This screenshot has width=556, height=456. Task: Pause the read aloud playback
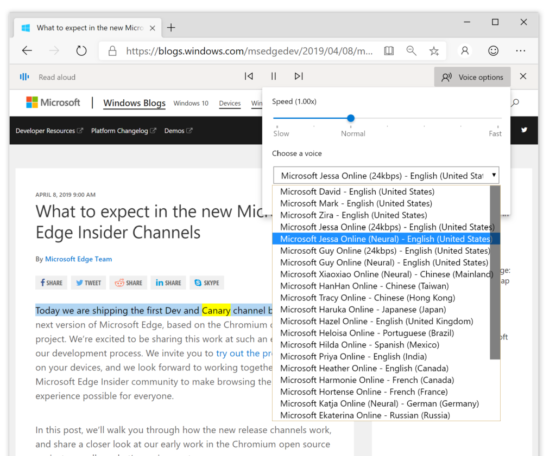click(274, 76)
